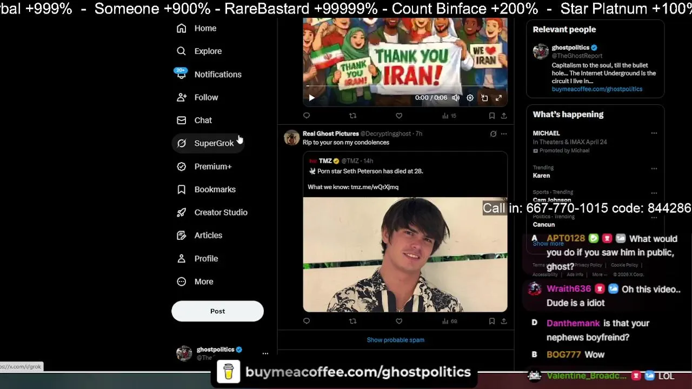Screen dimensions: 692x389
Task: Click the More circle icon
Action: [182, 281]
